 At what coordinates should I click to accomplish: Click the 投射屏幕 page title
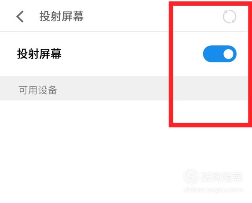(62, 16)
